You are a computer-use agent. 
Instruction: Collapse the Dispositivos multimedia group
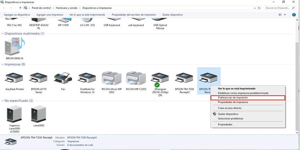pos(3,33)
